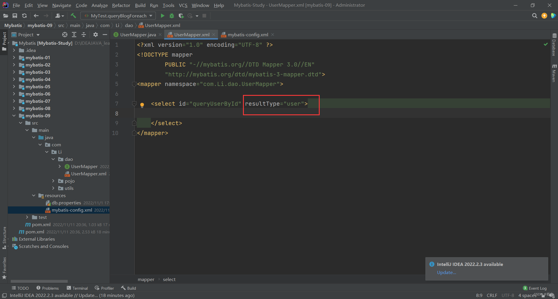Viewport: 558px width, 299px height.
Task: Click green inspection checkmark in the editor
Action: (546, 44)
